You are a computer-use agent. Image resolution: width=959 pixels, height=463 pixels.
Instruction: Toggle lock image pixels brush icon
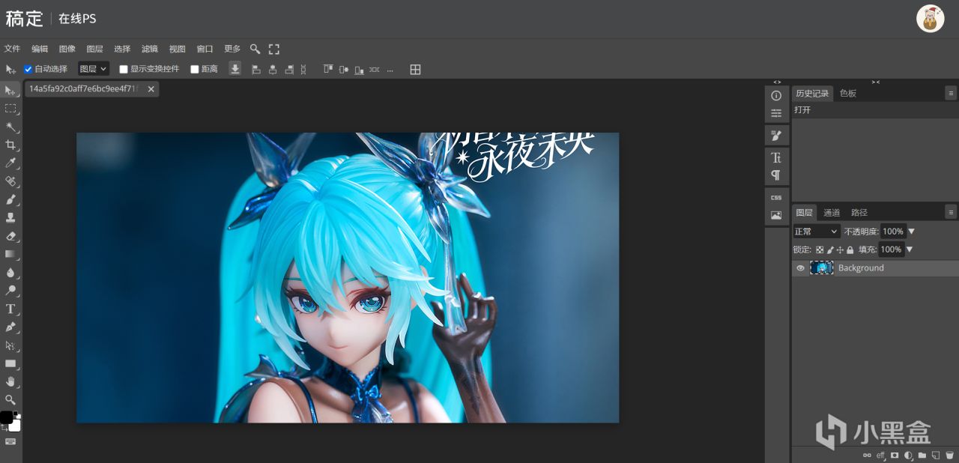[x=830, y=249]
